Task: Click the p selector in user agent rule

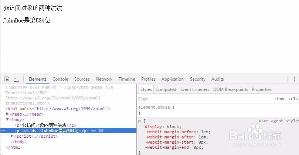Action: tap(140, 121)
